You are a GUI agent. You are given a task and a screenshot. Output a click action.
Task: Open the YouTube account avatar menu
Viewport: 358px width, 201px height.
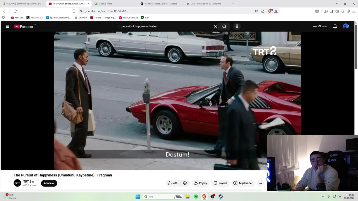(346, 26)
